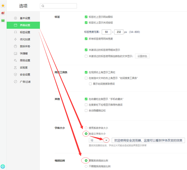Select 使用系统字体大小 radio option
The width and height of the screenshot is (187, 170).
coord(86,128)
